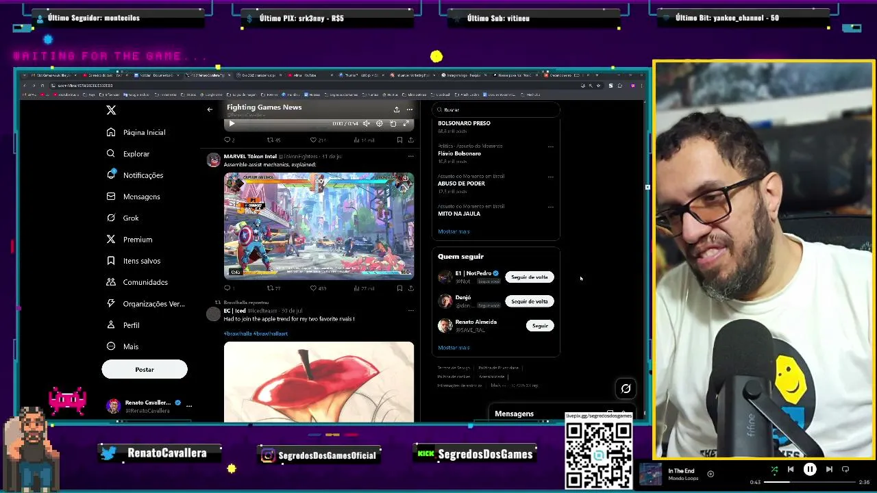Image resolution: width=877 pixels, height=493 pixels.
Task: Click Mostrar mais under trending topics
Action: (454, 231)
